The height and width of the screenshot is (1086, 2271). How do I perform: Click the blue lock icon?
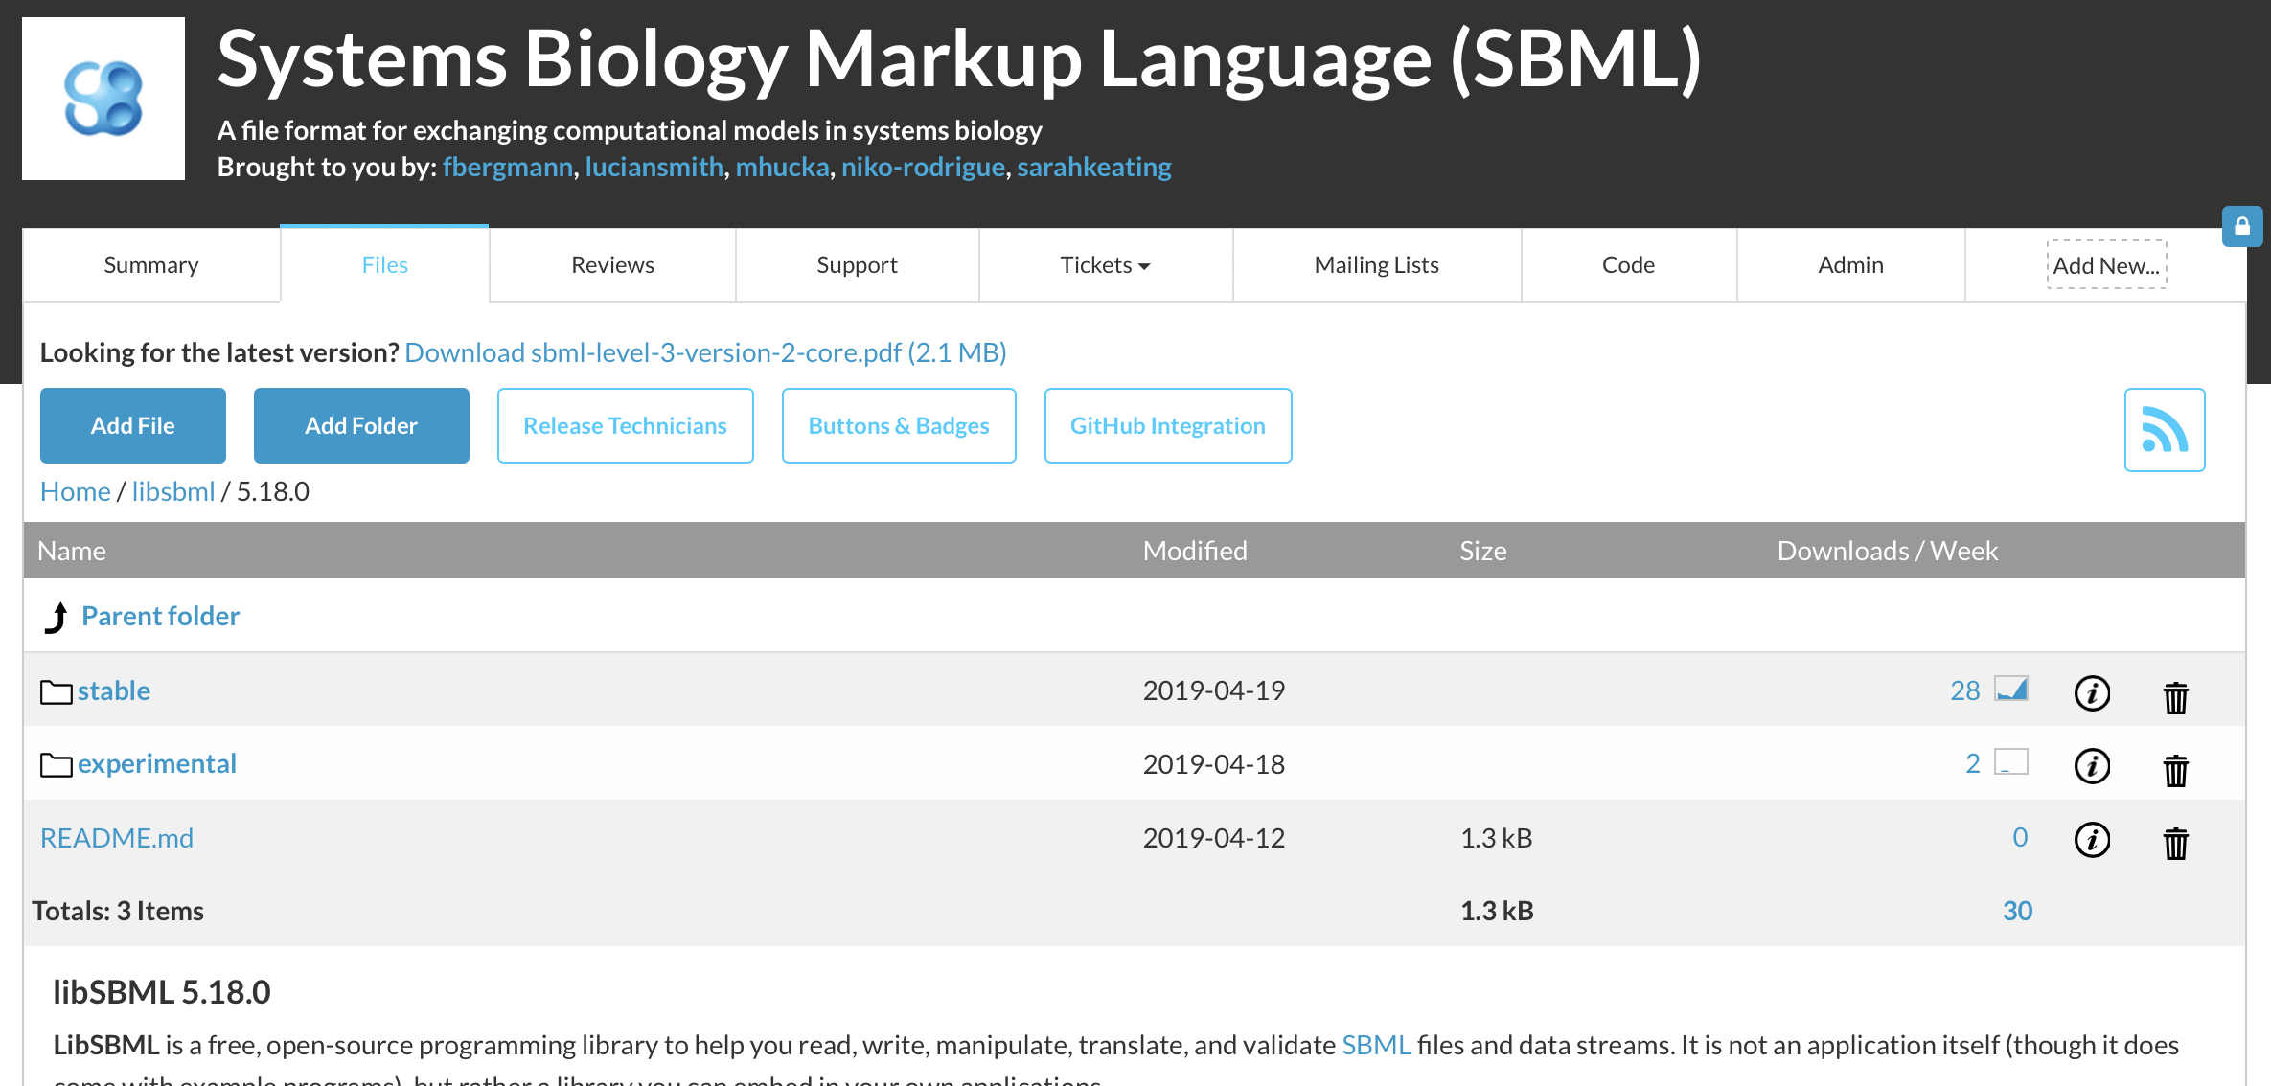point(2242,227)
